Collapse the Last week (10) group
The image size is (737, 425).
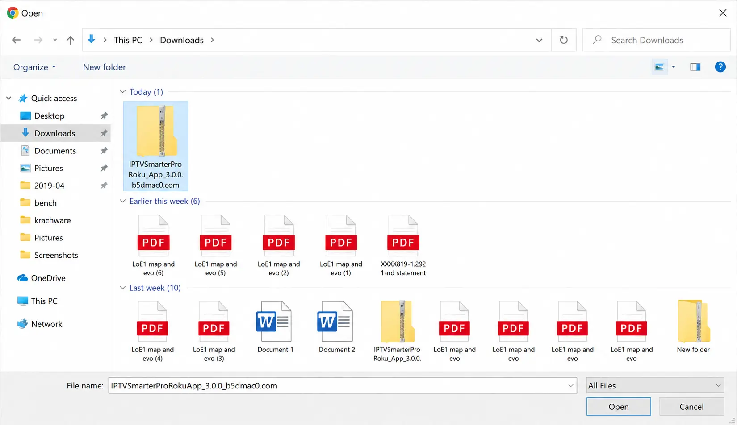[x=123, y=288]
